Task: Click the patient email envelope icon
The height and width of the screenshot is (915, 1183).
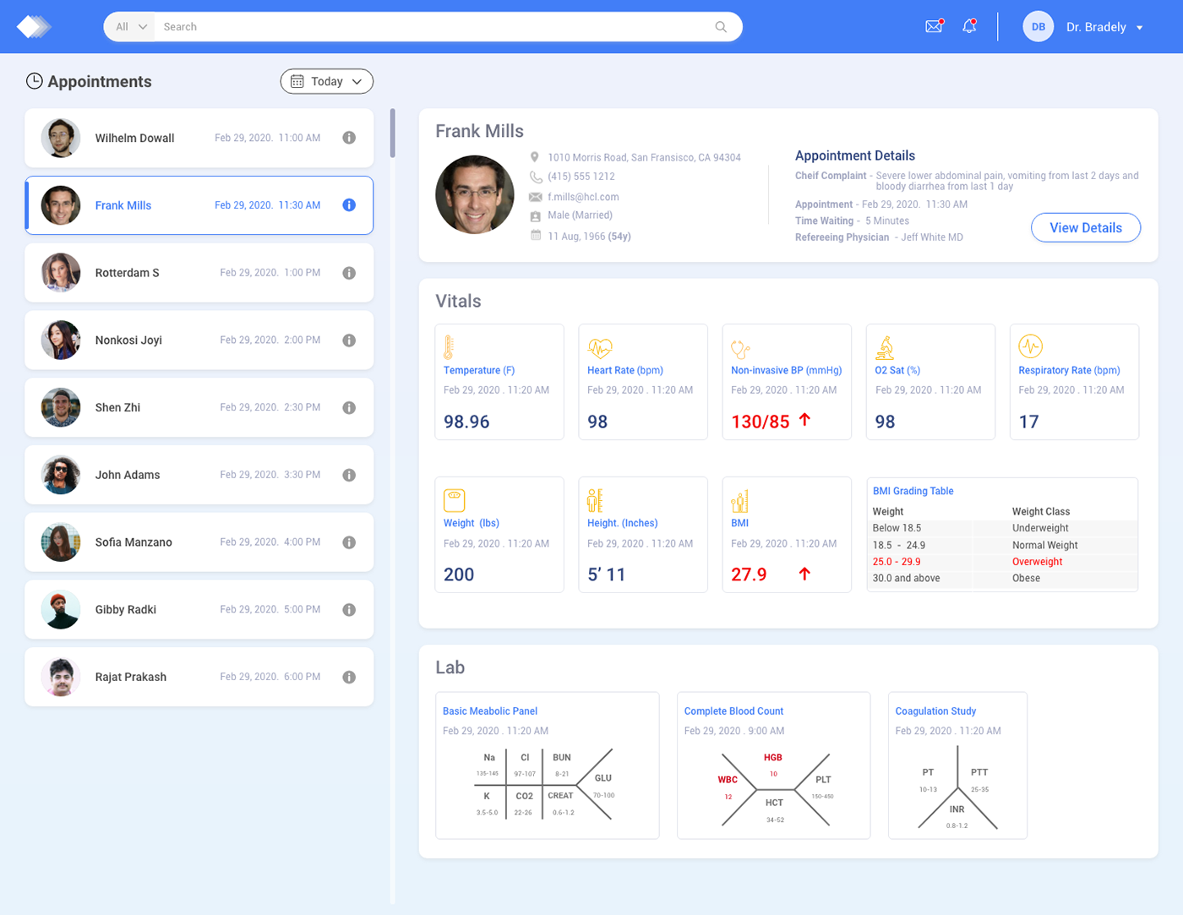Action: (536, 197)
